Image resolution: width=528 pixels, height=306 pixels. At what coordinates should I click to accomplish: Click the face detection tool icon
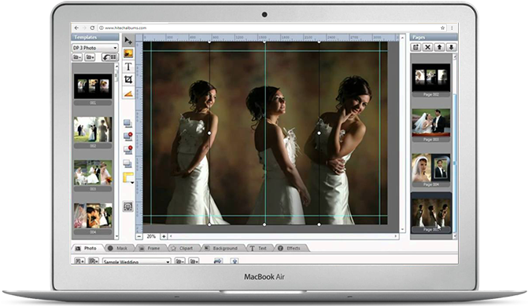pos(127,206)
